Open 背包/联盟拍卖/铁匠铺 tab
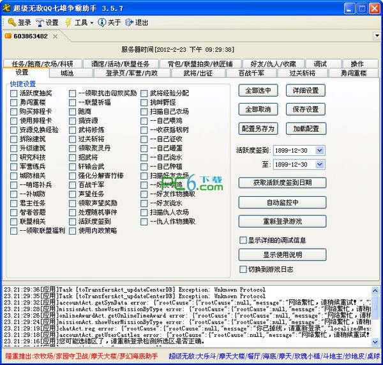Screen dimensions: 383x365 [200, 64]
